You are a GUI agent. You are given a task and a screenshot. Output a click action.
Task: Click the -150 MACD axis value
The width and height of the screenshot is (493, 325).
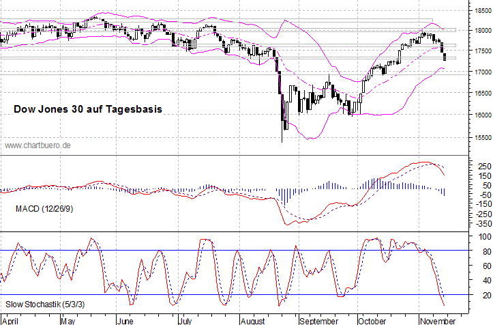(483, 204)
